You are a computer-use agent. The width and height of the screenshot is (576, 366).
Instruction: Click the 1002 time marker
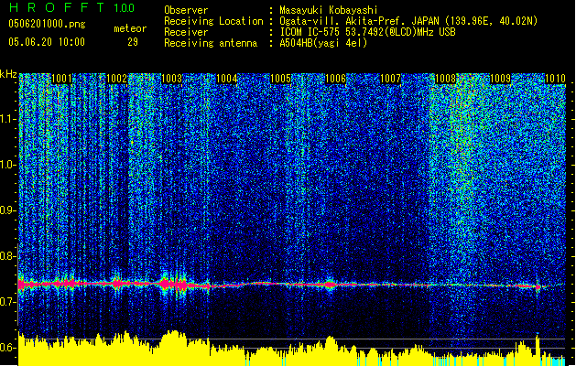click(116, 79)
